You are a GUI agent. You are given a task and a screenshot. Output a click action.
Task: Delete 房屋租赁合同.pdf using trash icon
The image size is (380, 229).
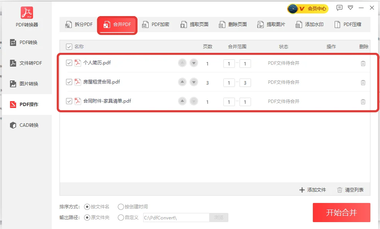tap(363, 83)
